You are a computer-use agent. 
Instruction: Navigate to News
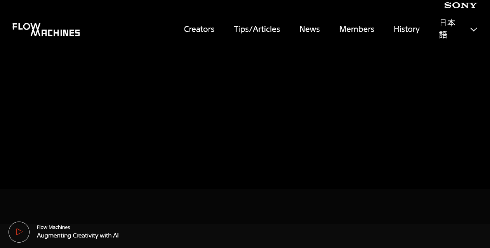[309, 29]
